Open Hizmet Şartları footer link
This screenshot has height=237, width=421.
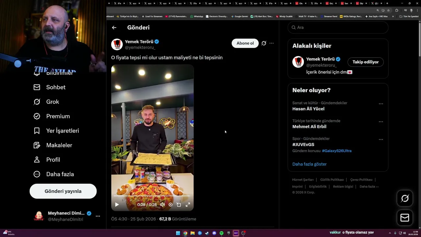pyautogui.click(x=303, y=180)
